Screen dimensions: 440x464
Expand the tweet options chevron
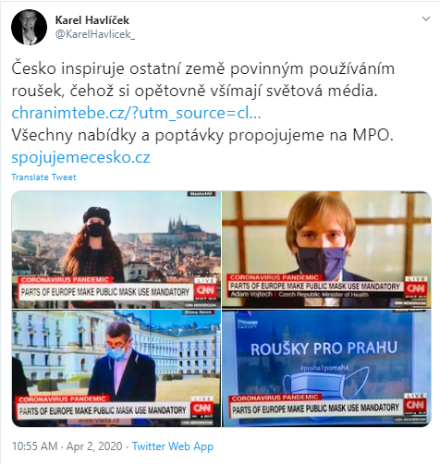(426, 18)
